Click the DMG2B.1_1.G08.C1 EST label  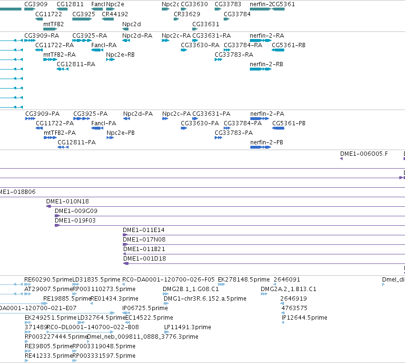tap(191, 289)
